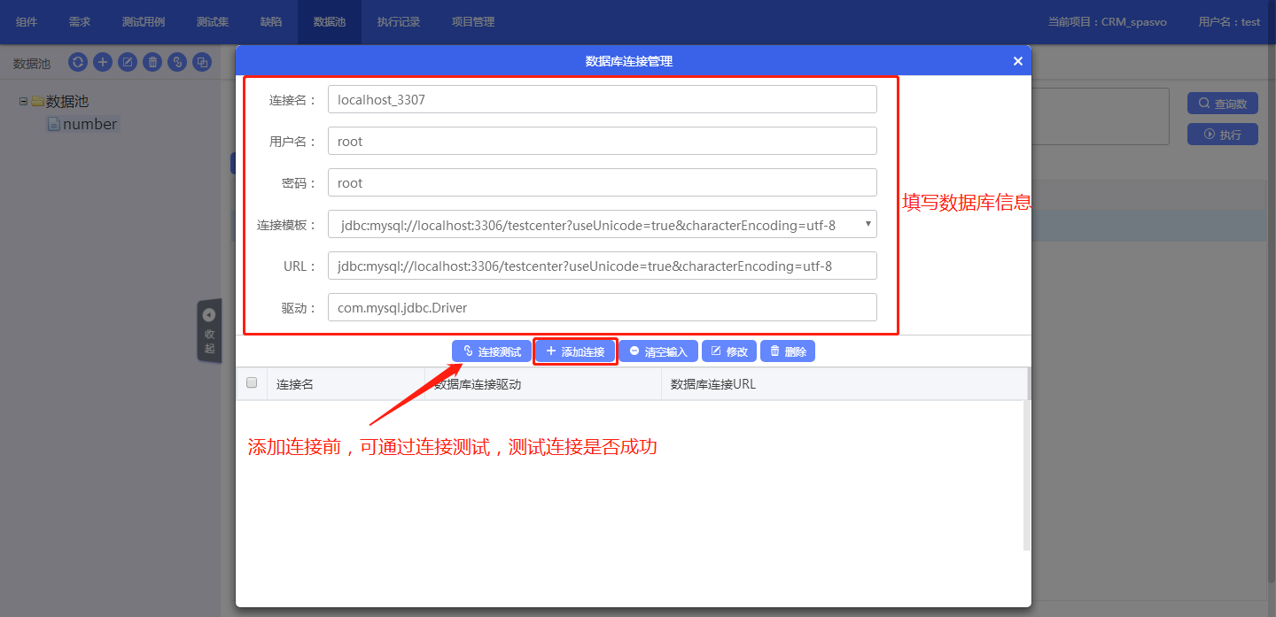Click the copy icon in 数据池 toolbar

coord(202,62)
